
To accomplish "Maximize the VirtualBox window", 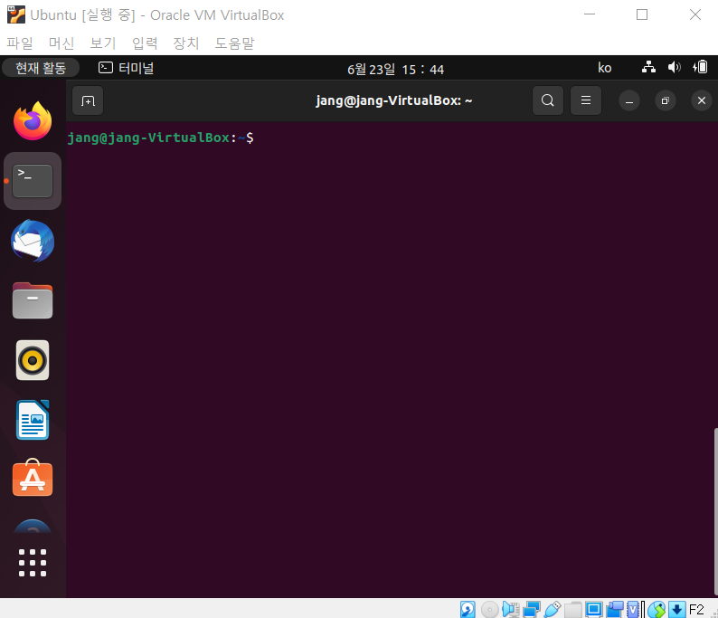I will [x=642, y=14].
